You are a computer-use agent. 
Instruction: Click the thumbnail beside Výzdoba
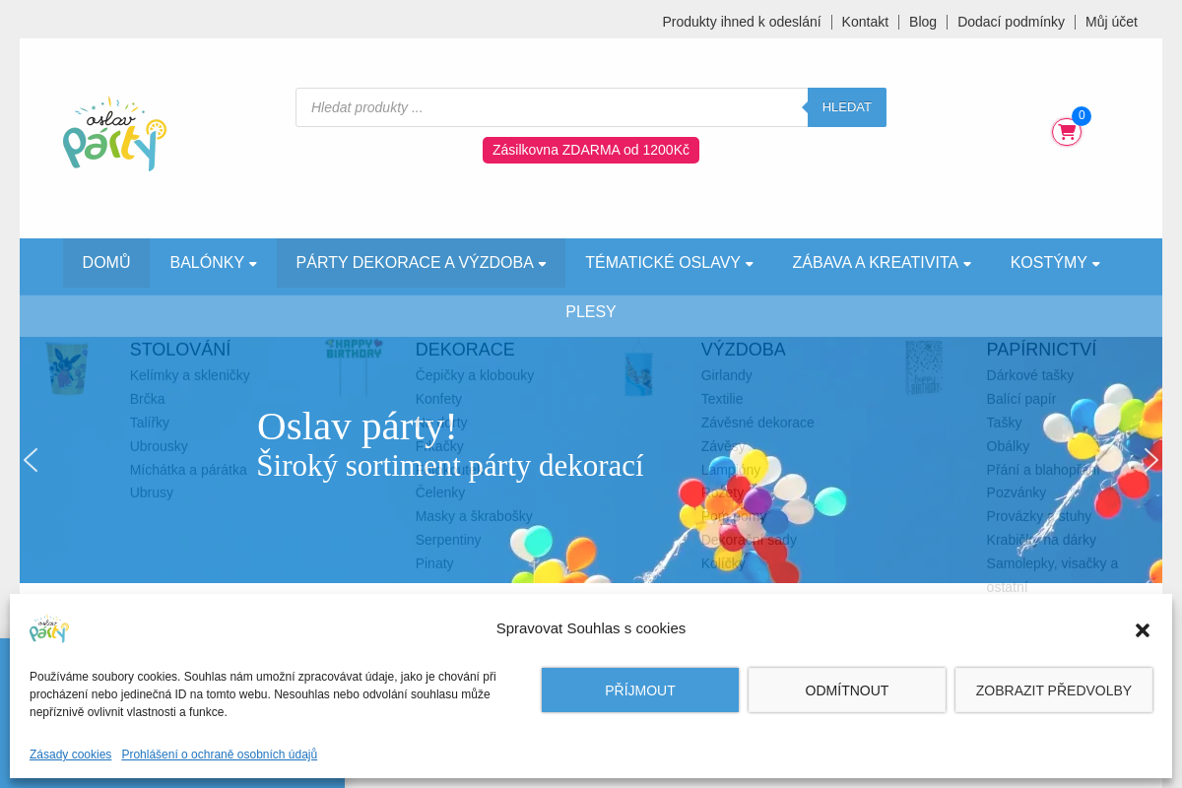(x=638, y=367)
